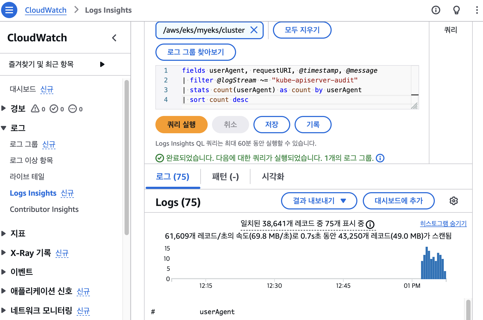The image size is (483, 320).
Task: Expand the 지표 section
Action: click(4, 233)
